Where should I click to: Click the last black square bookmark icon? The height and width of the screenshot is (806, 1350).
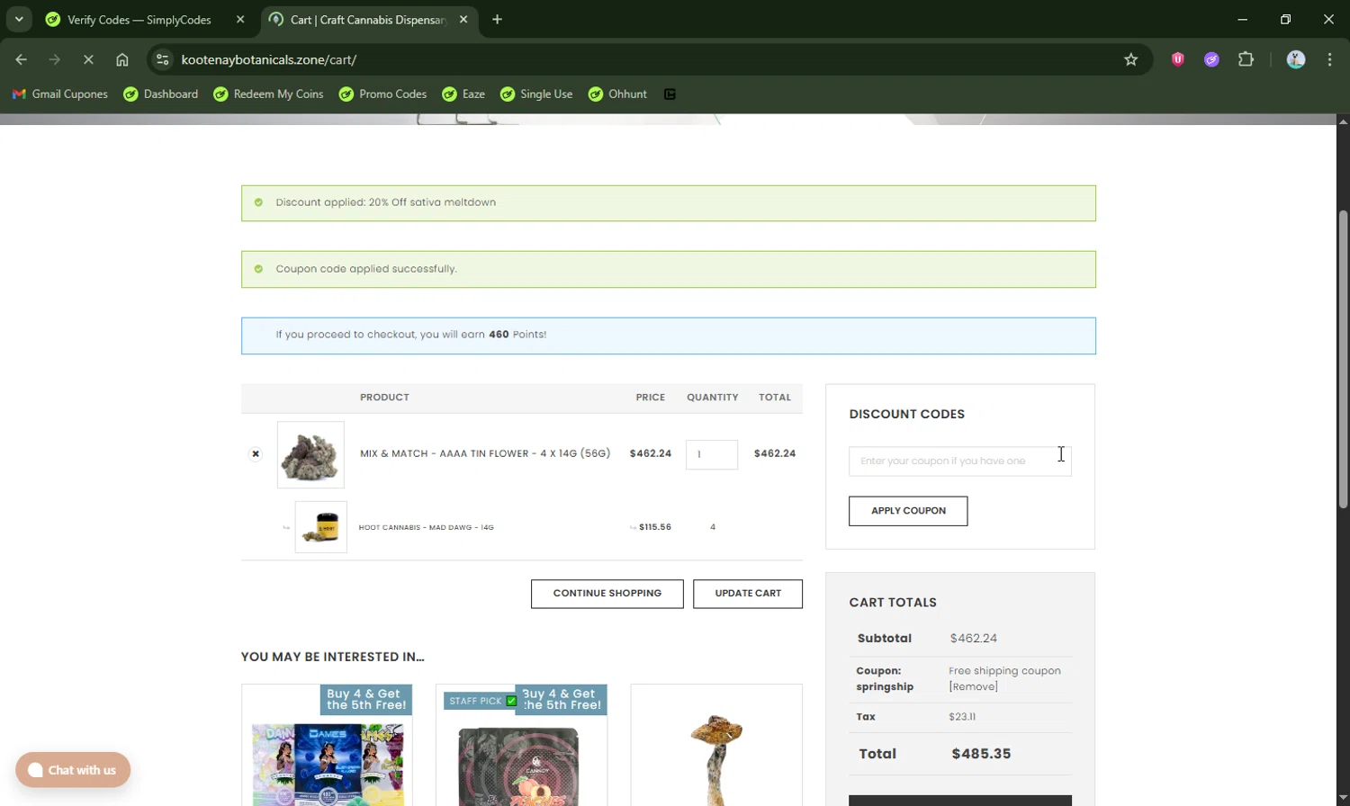pyautogui.click(x=670, y=94)
